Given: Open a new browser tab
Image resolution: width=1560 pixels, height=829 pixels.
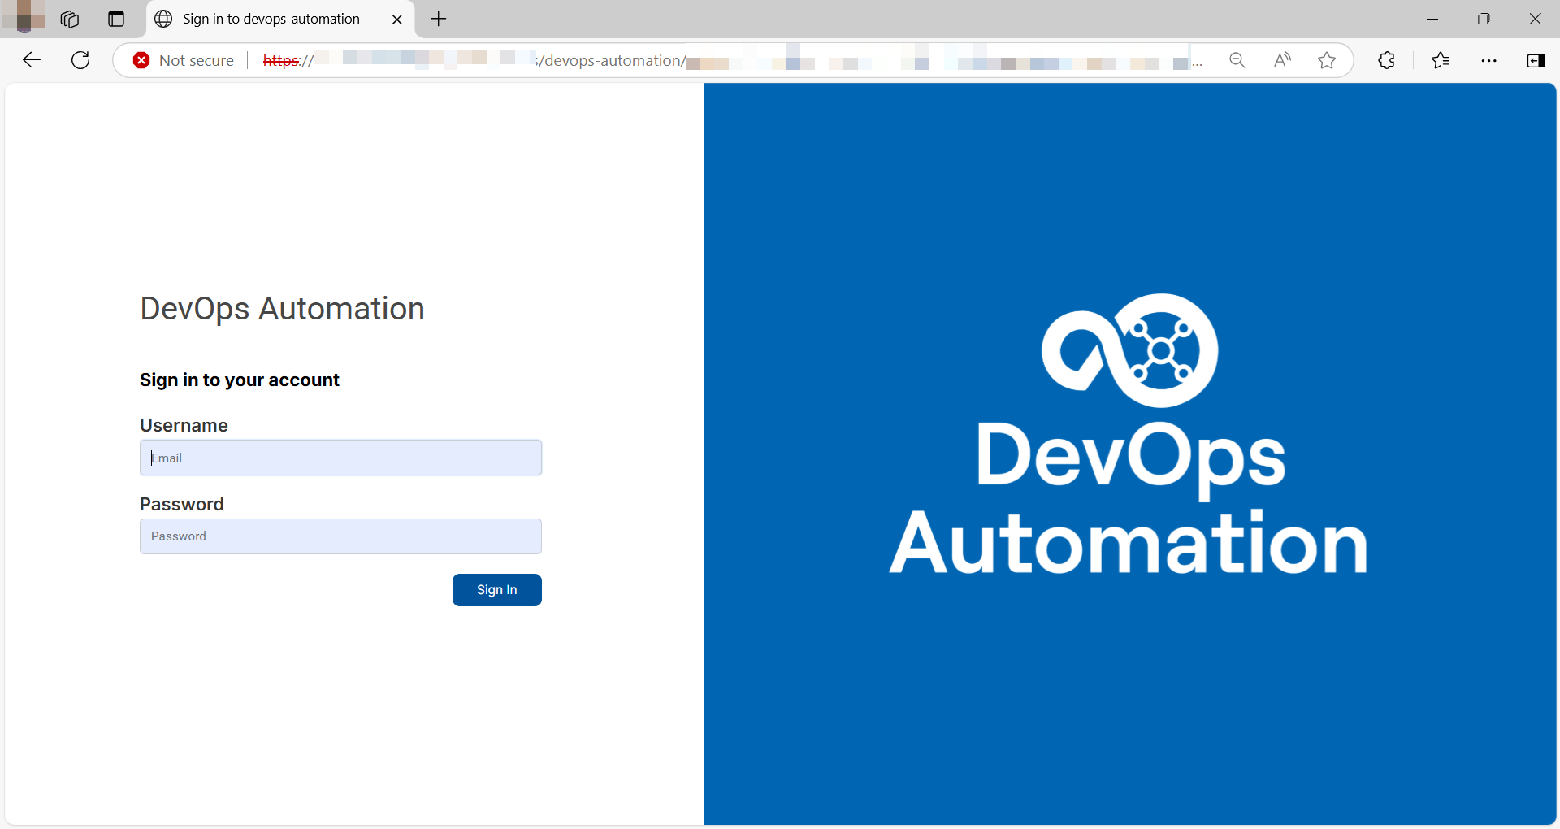Looking at the screenshot, I should point(438,19).
